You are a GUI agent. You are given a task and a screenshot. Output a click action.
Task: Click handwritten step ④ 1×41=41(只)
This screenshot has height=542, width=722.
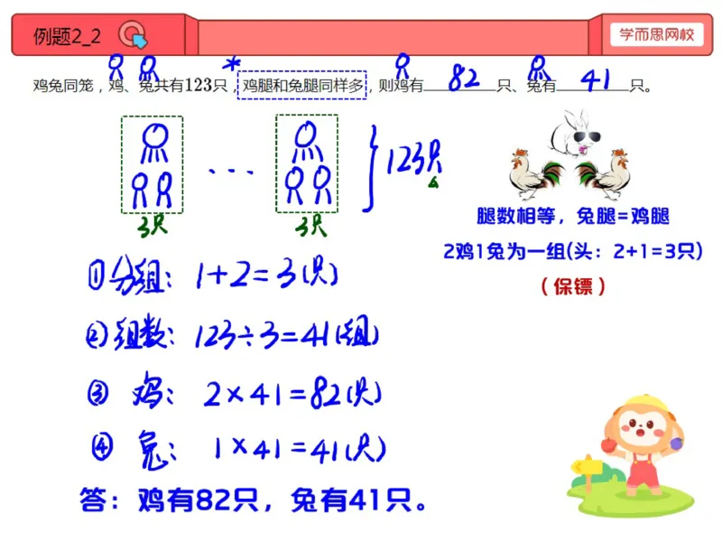(238, 449)
